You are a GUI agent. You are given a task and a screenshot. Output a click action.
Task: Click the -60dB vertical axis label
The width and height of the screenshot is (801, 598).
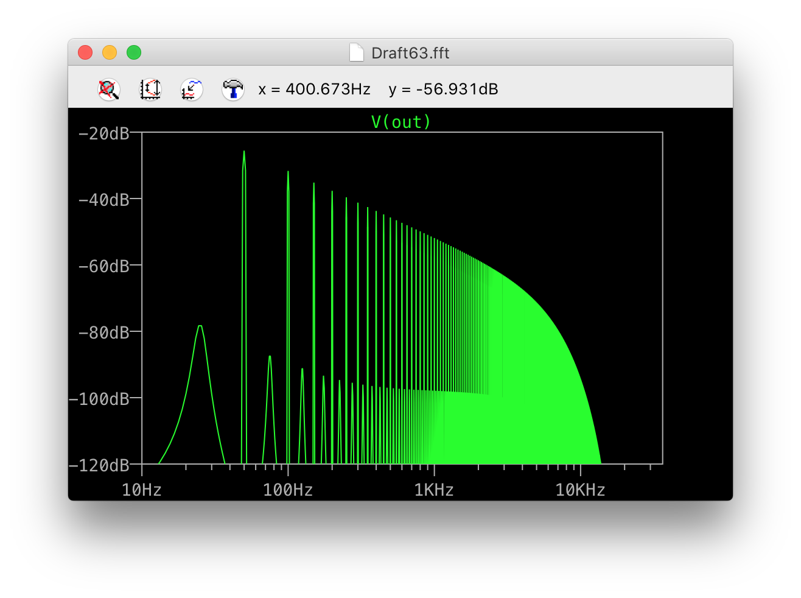pos(104,266)
